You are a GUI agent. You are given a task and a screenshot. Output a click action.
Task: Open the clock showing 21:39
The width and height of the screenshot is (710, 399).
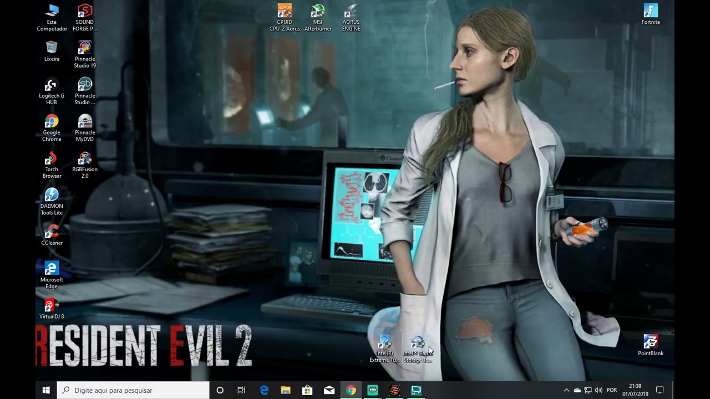point(635,390)
